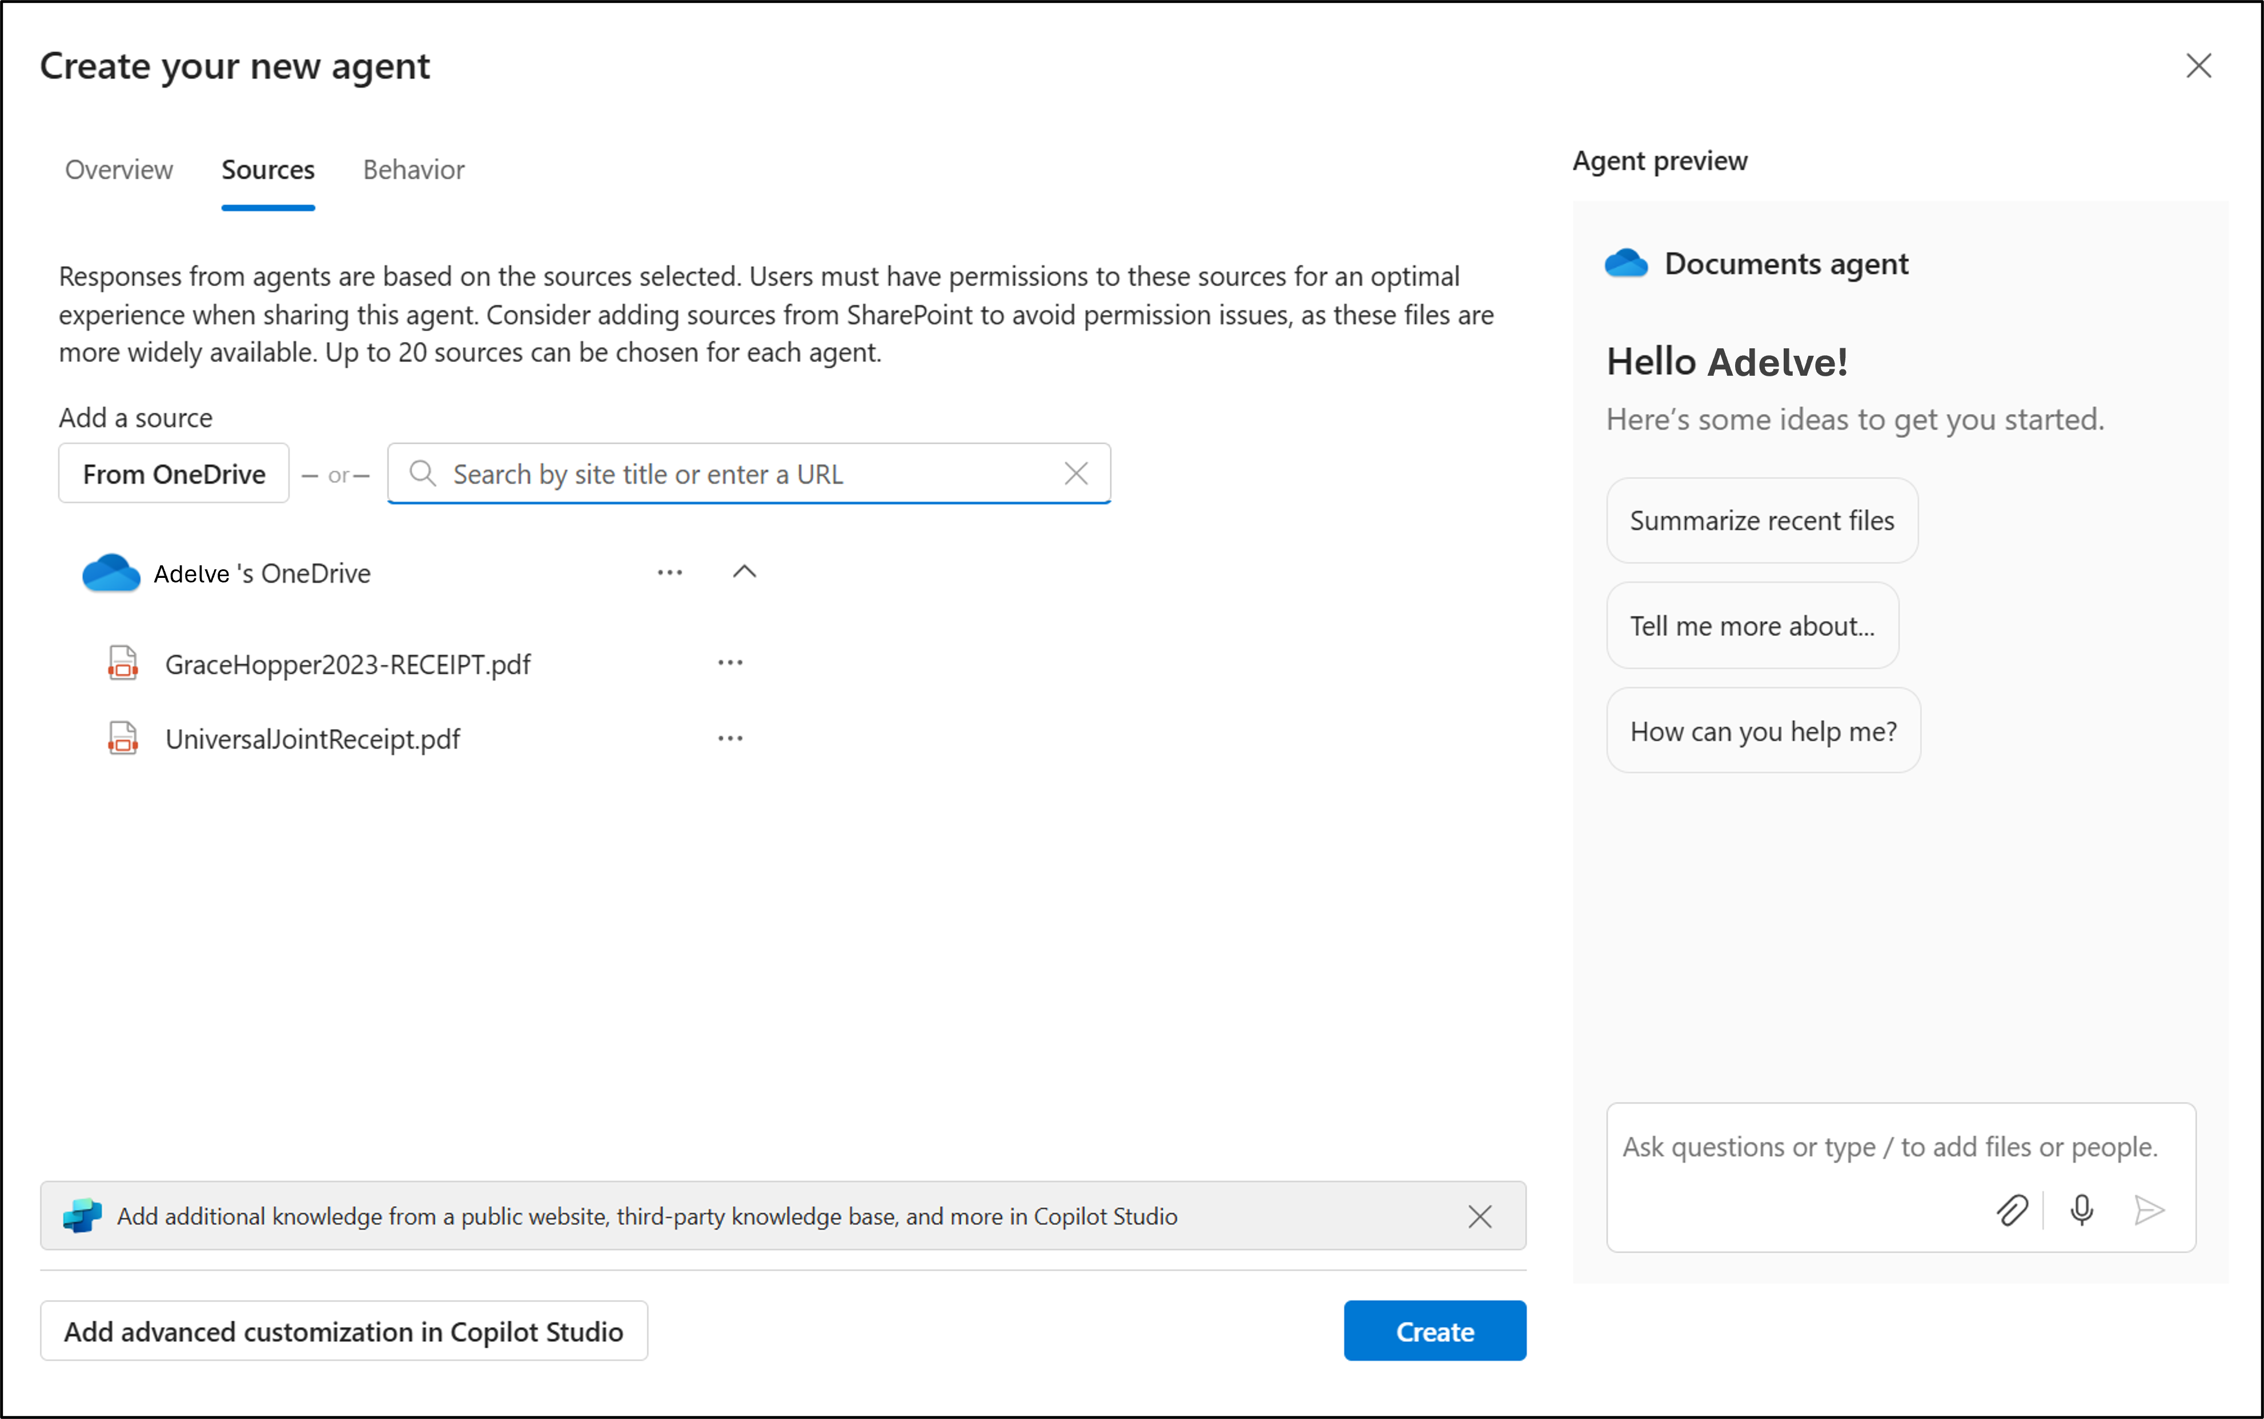Click the Create button

1434,1330
